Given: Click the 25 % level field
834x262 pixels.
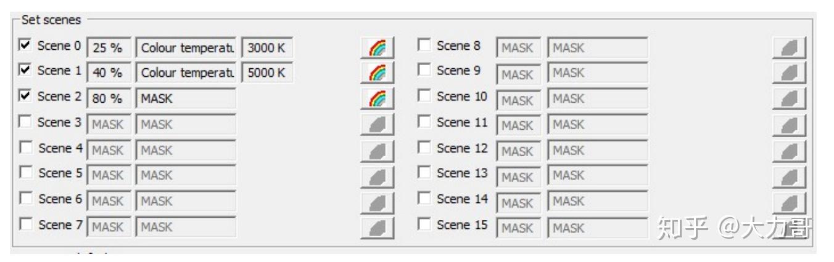Looking at the screenshot, I should tap(108, 48).
